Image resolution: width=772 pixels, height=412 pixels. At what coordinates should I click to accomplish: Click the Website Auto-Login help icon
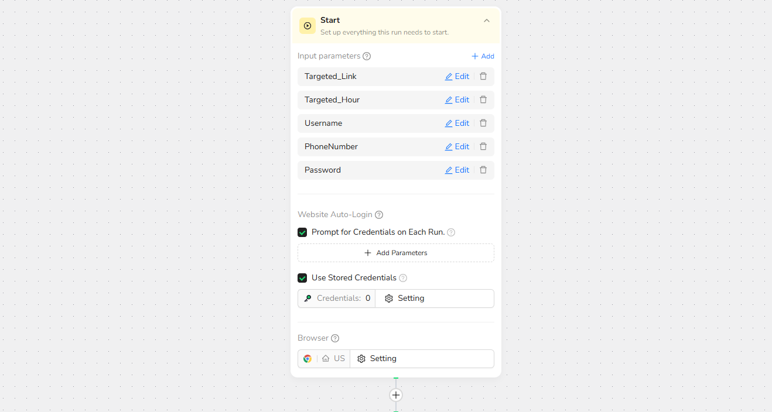[379, 215]
